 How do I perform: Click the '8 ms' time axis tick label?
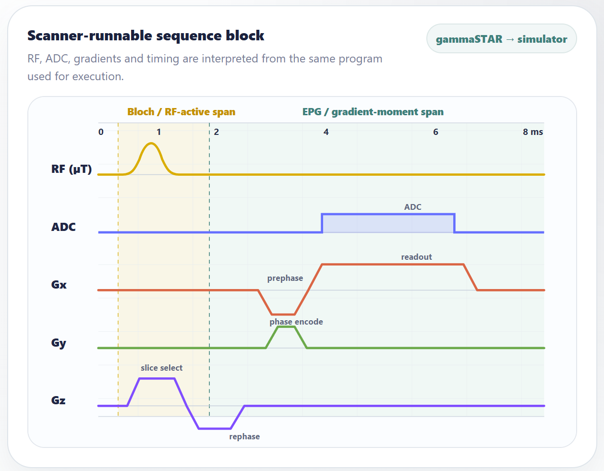[532, 132]
